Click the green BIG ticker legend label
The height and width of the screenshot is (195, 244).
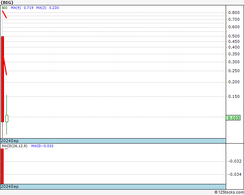click(x=5, y=8)
